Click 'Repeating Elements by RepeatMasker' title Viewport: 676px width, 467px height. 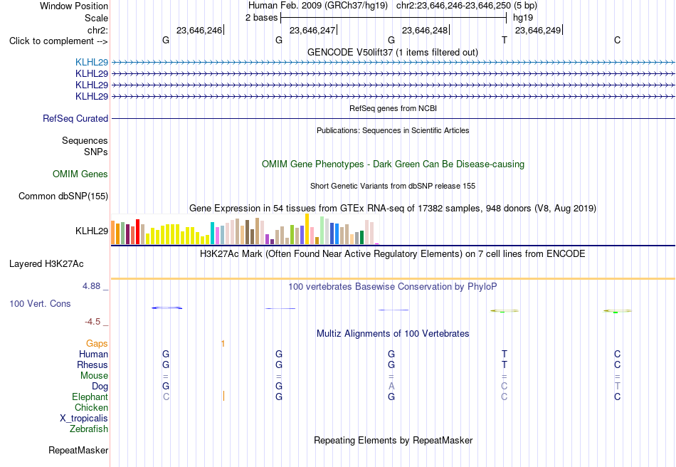(x=394, y=440)
